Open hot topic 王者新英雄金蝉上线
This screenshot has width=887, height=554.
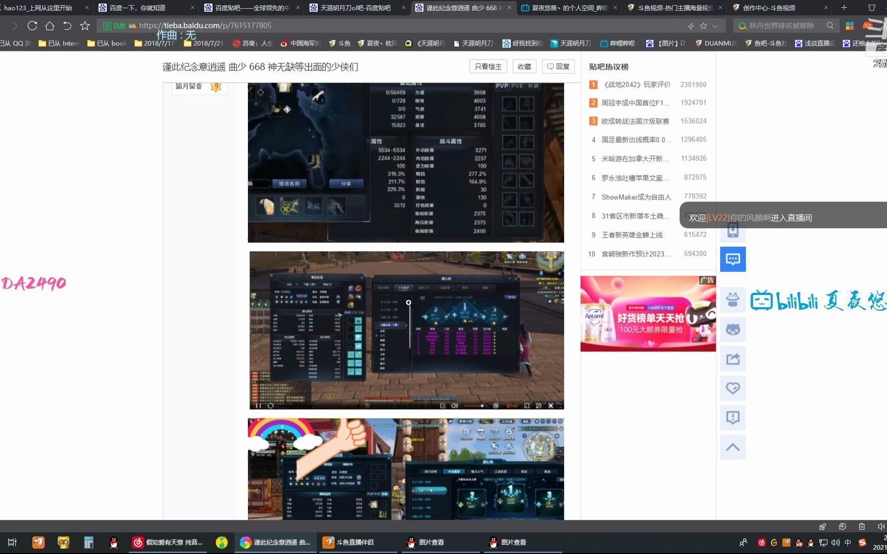(632, 235)
